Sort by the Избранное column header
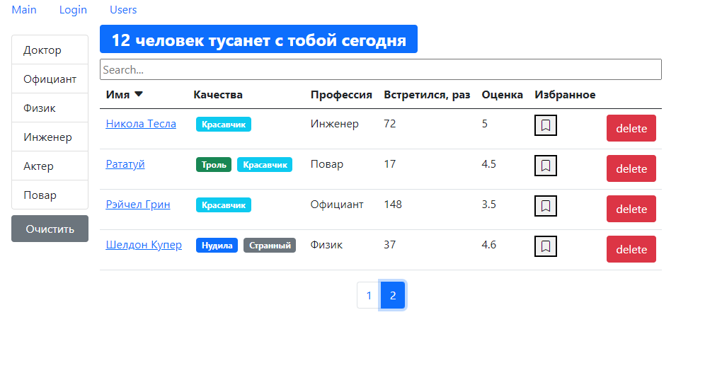This screenshot has width=722, height=385. (565, 95)
